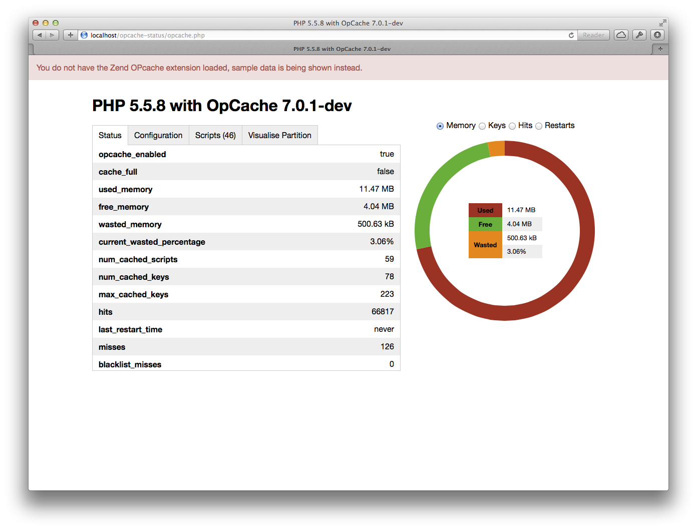Select the Keys radio button
697x530 pixels.
[x=482, y=126]
